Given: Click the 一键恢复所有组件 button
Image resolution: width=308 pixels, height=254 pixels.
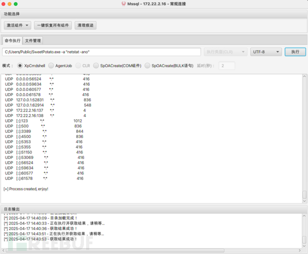Looking at the screenshot, I should pos(53,25).
